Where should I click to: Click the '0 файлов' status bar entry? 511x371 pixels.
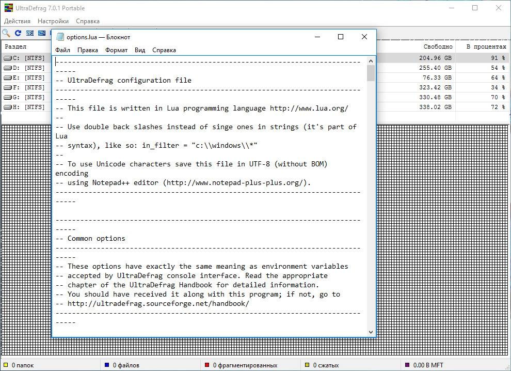point(126,365)
